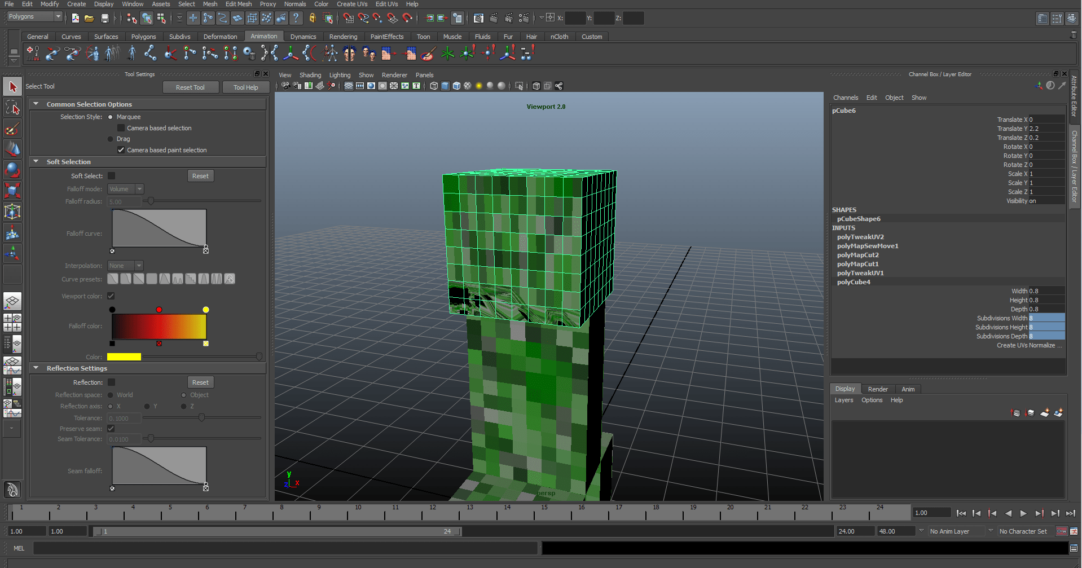Open the Interpolation None dropdown
The height and width of the screenshot is (568, 1082).
(125, 266)
